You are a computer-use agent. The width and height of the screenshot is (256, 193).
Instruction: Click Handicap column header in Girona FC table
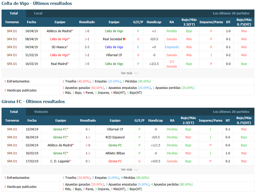coord(155,120)
